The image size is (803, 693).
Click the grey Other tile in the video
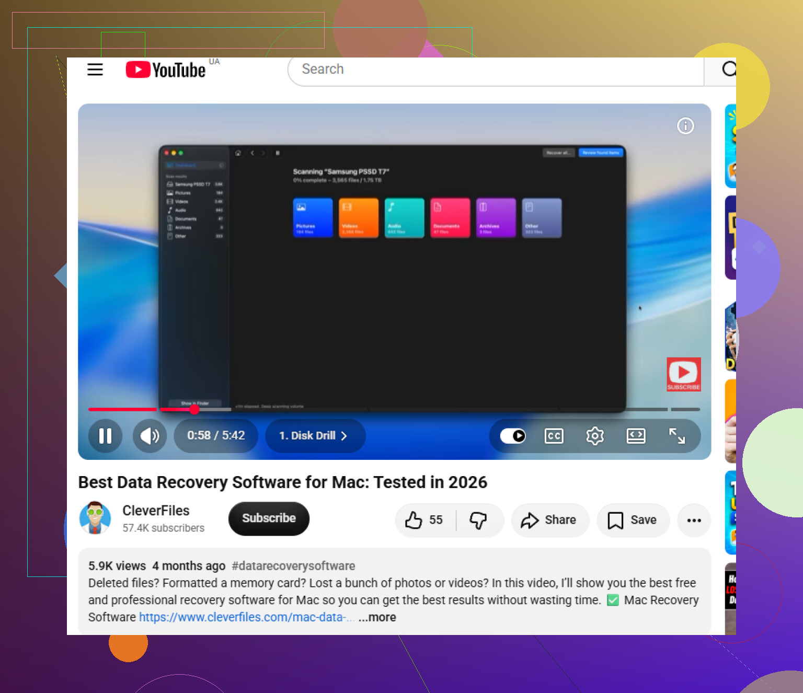[542, 218]
